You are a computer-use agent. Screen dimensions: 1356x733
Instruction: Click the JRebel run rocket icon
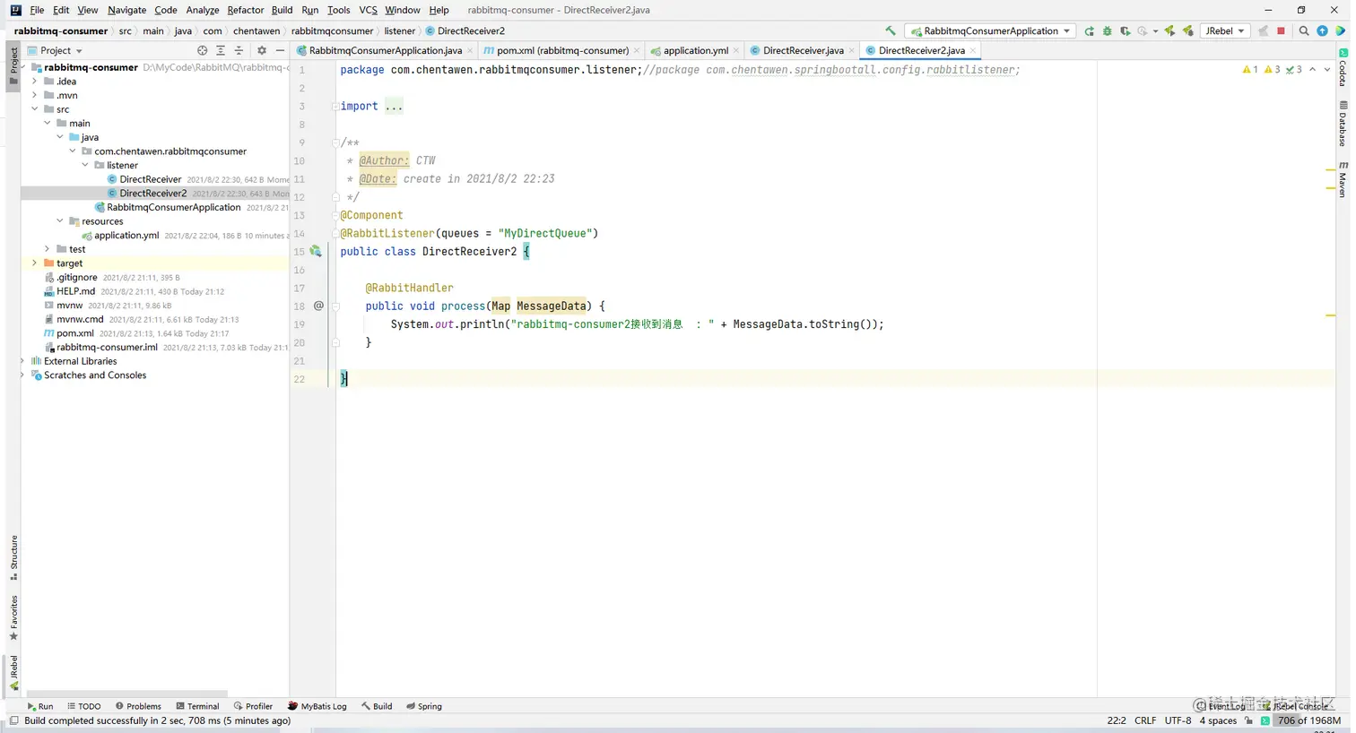tap(1169, 30)
